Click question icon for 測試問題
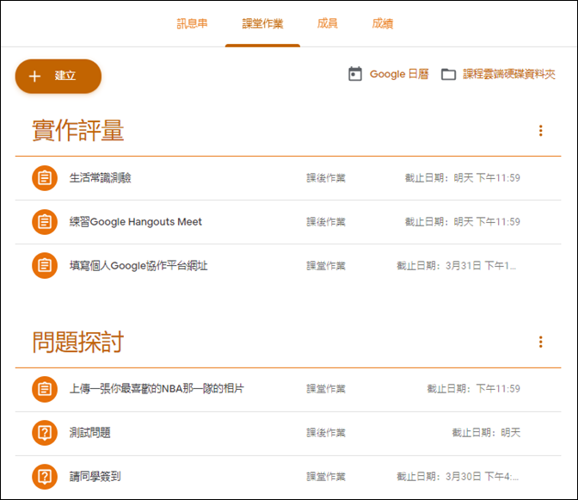Screen dimensions: 578x500 [45, 433]
